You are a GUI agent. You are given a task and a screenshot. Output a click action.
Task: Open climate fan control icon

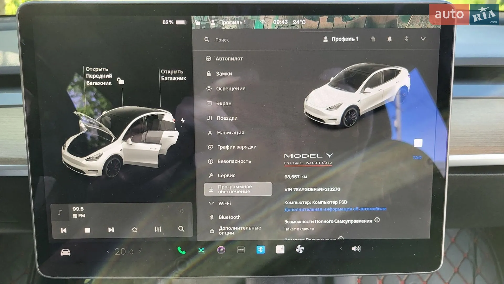(x=300, y=249)
